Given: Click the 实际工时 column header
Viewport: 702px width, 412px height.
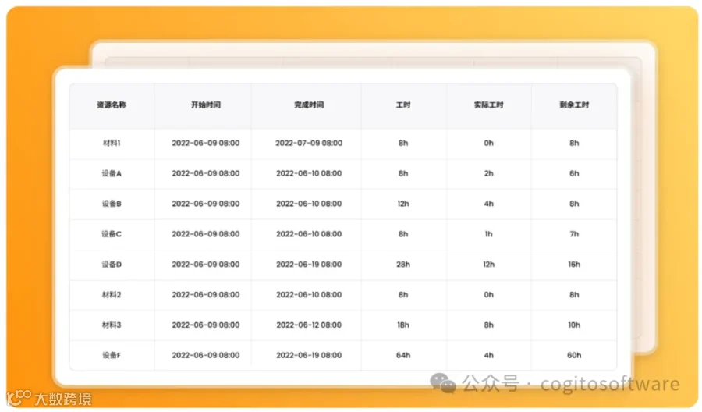Looking at the screenshot, I should 489,105.
